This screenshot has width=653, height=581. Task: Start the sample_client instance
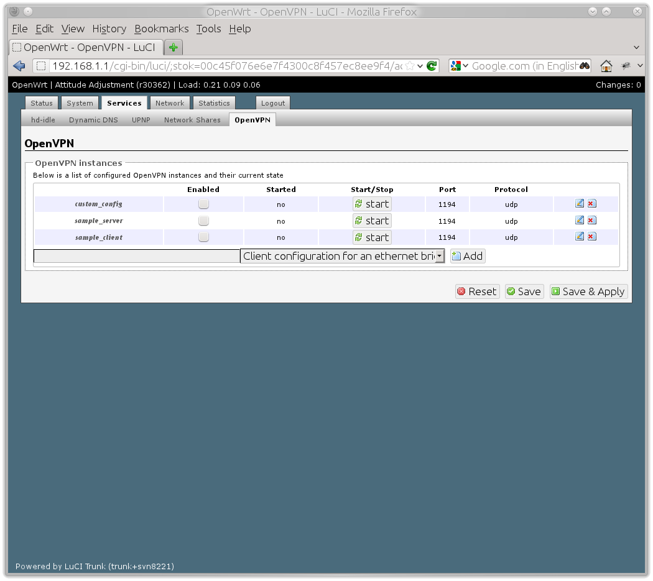coord(372,237)
